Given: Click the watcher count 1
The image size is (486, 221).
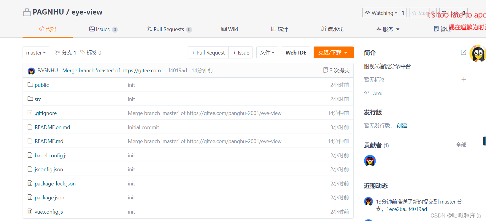Looking at the screenshot, I should [x=403, y=13].
